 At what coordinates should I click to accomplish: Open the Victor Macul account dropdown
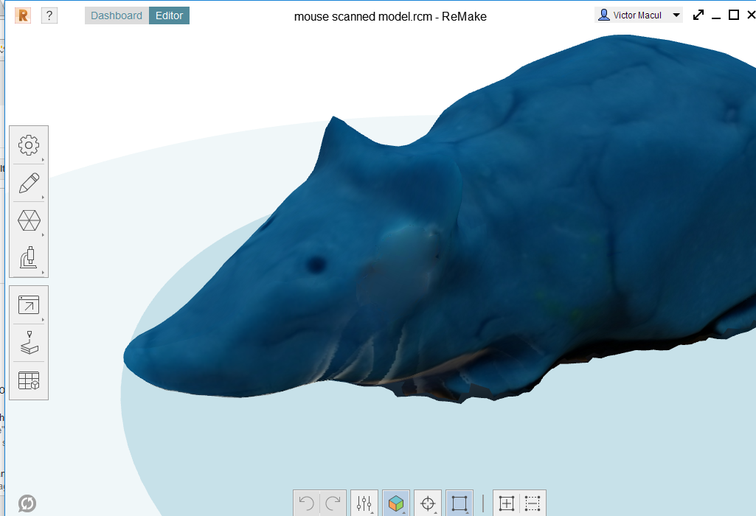pyautogui.click(x=639, y=15)
